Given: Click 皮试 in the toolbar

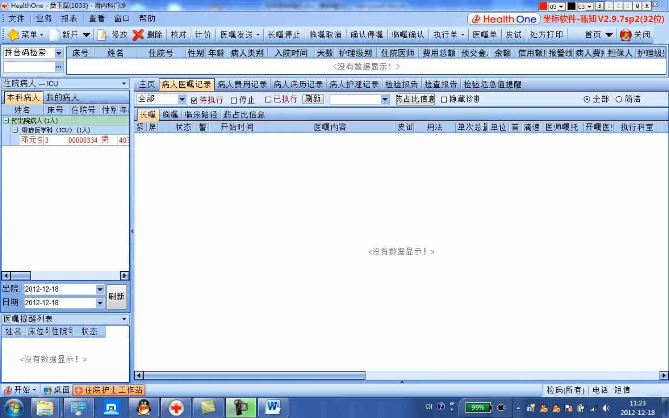Looking at the screenshot, I should click(513, 35).
